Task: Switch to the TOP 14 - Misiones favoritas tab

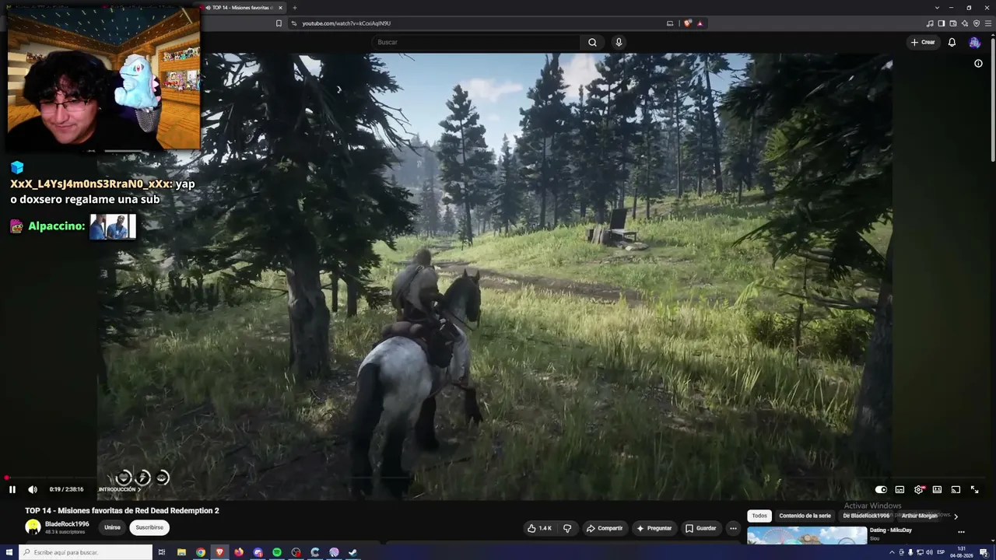Action: click(x=244, y=8)
